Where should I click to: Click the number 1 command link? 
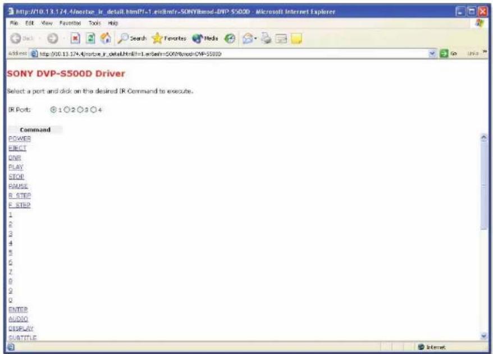(10, 215)
